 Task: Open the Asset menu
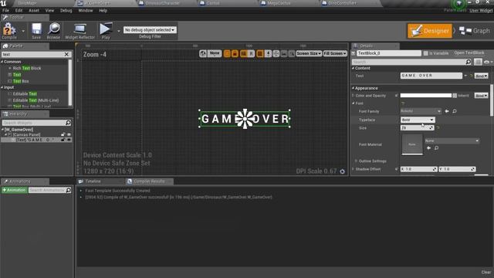click(34, 10)
